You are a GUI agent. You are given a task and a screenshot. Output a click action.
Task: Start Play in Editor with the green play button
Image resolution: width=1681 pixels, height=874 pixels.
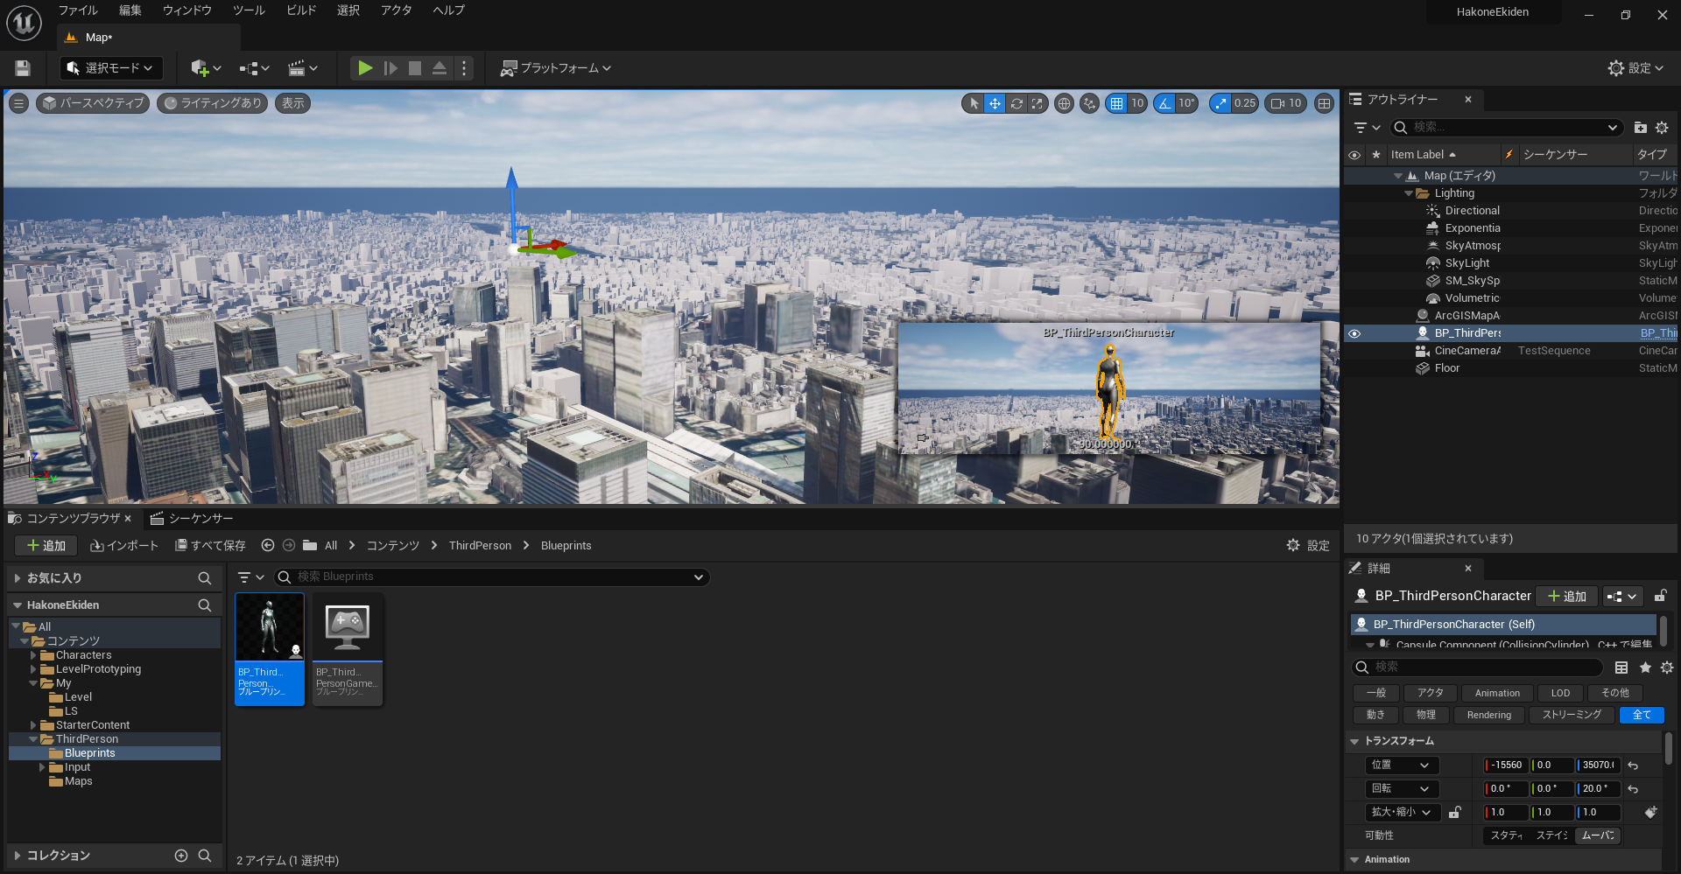point(365,68)
